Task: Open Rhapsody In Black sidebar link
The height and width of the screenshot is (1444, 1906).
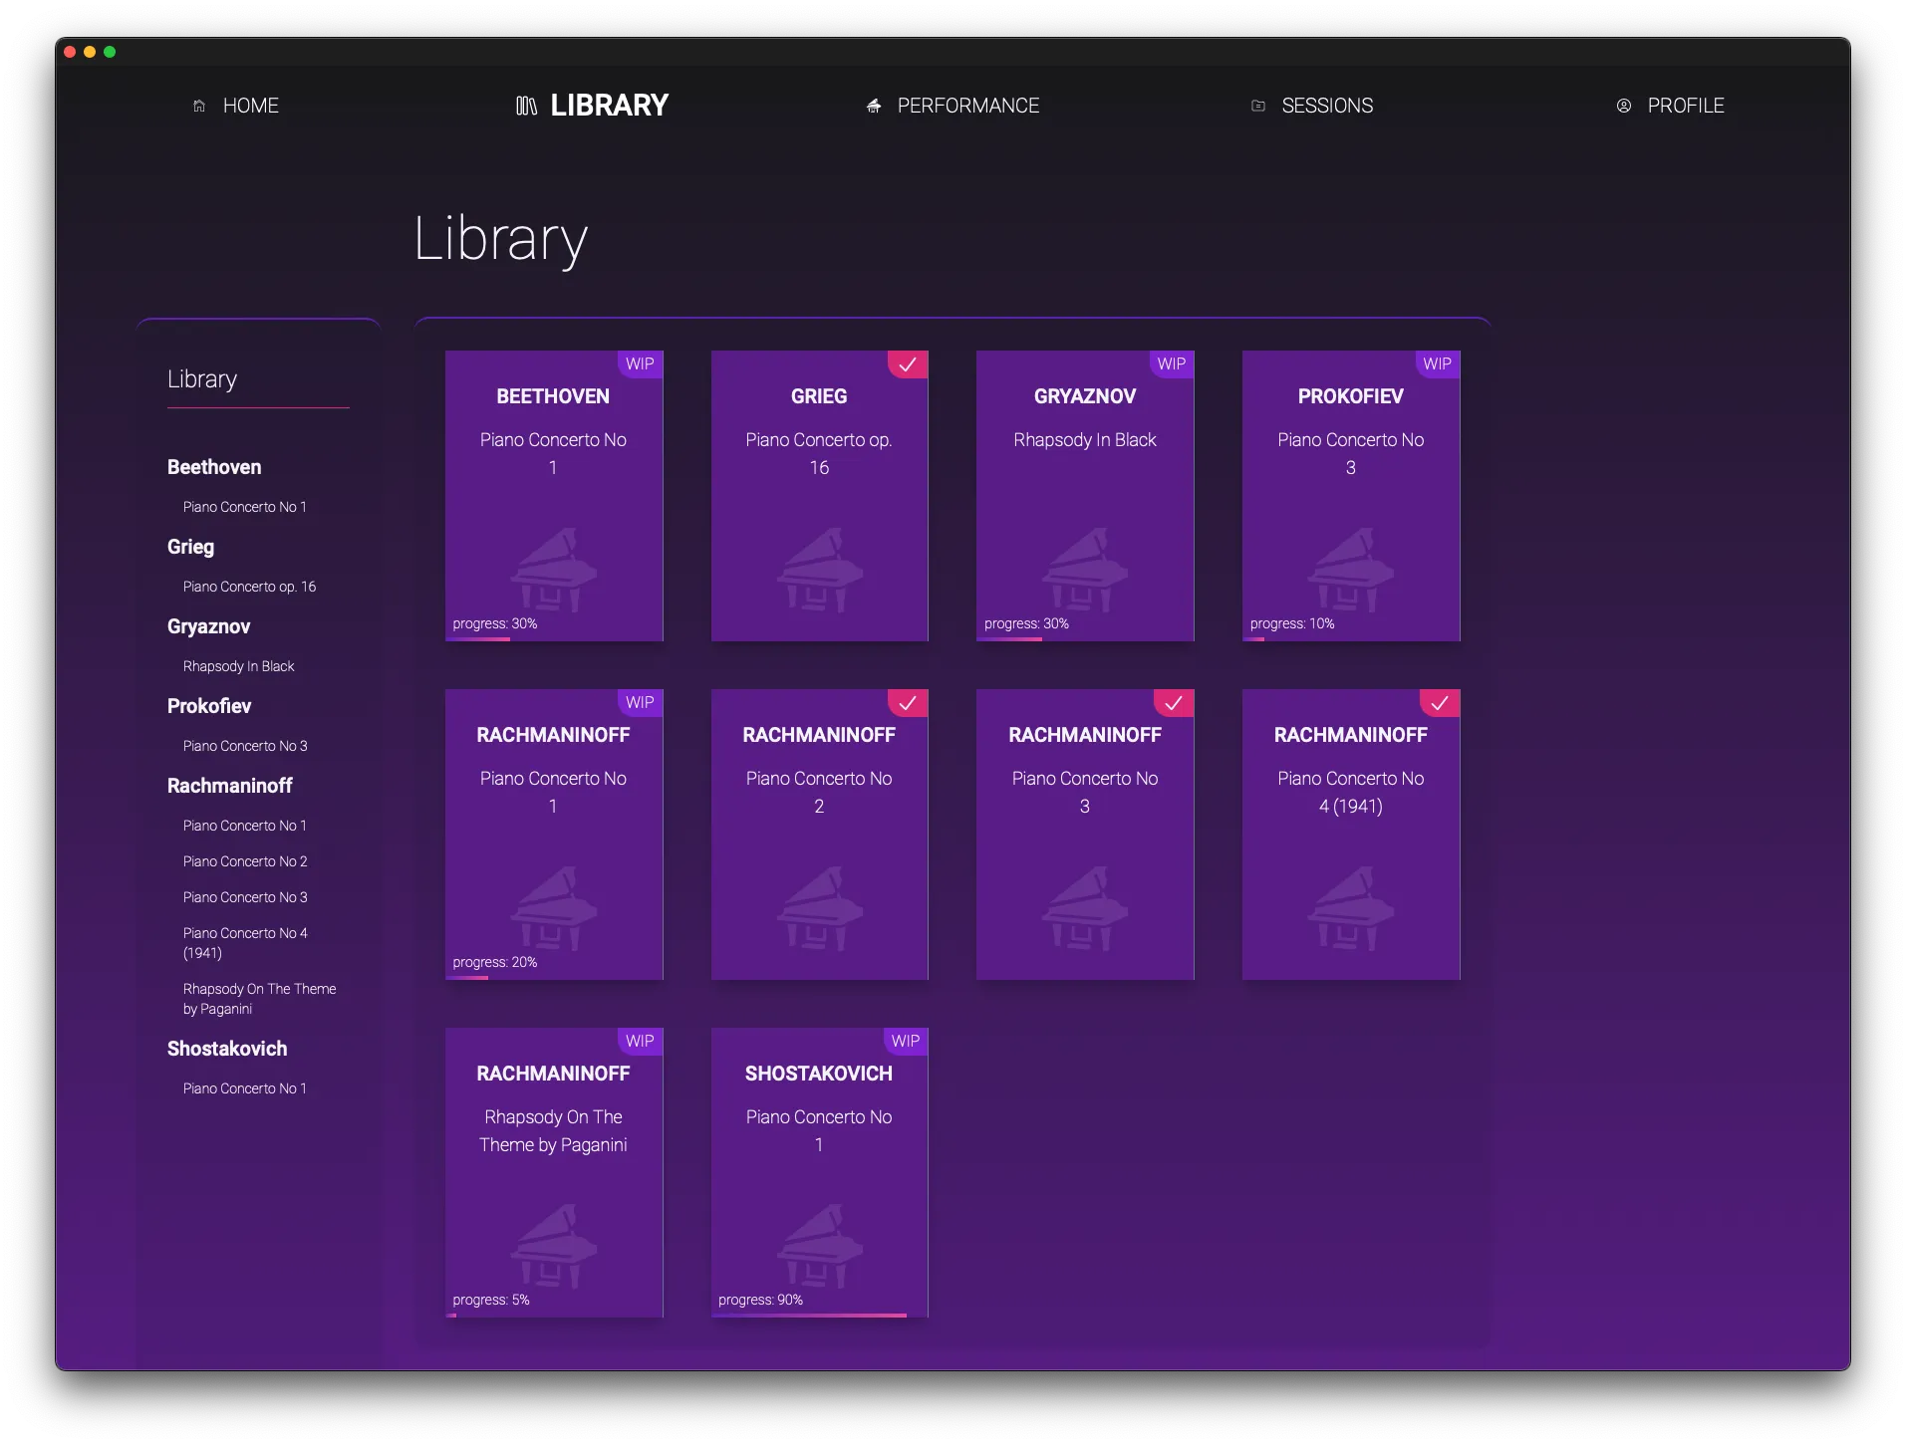Action: [238, 666]
